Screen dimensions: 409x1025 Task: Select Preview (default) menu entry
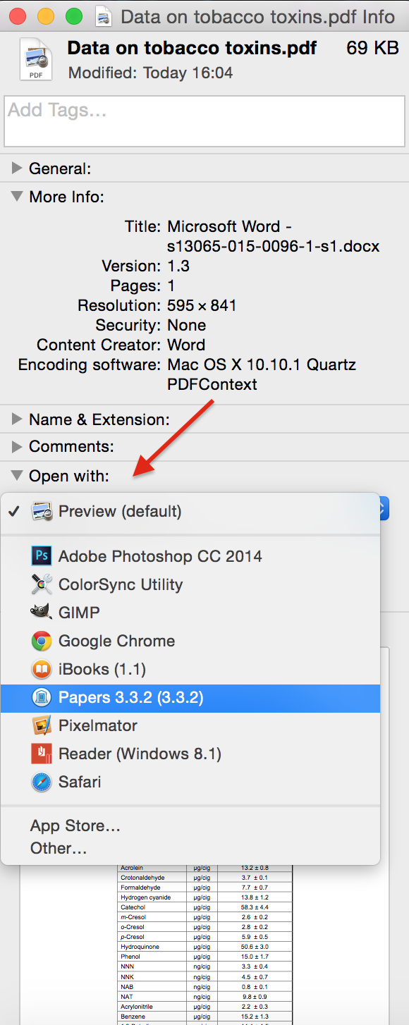click(190, 511)
